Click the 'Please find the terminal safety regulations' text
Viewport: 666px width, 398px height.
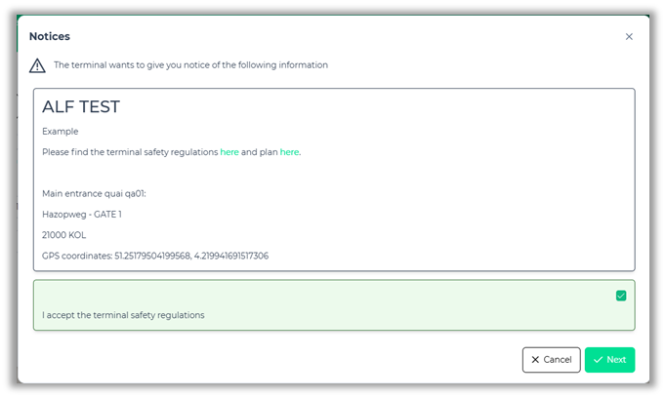[130, 152]
